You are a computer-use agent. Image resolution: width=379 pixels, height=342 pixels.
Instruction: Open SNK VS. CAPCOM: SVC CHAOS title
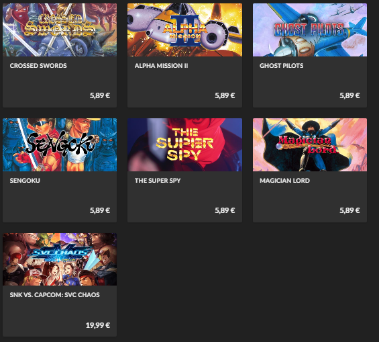coord(54,295)
